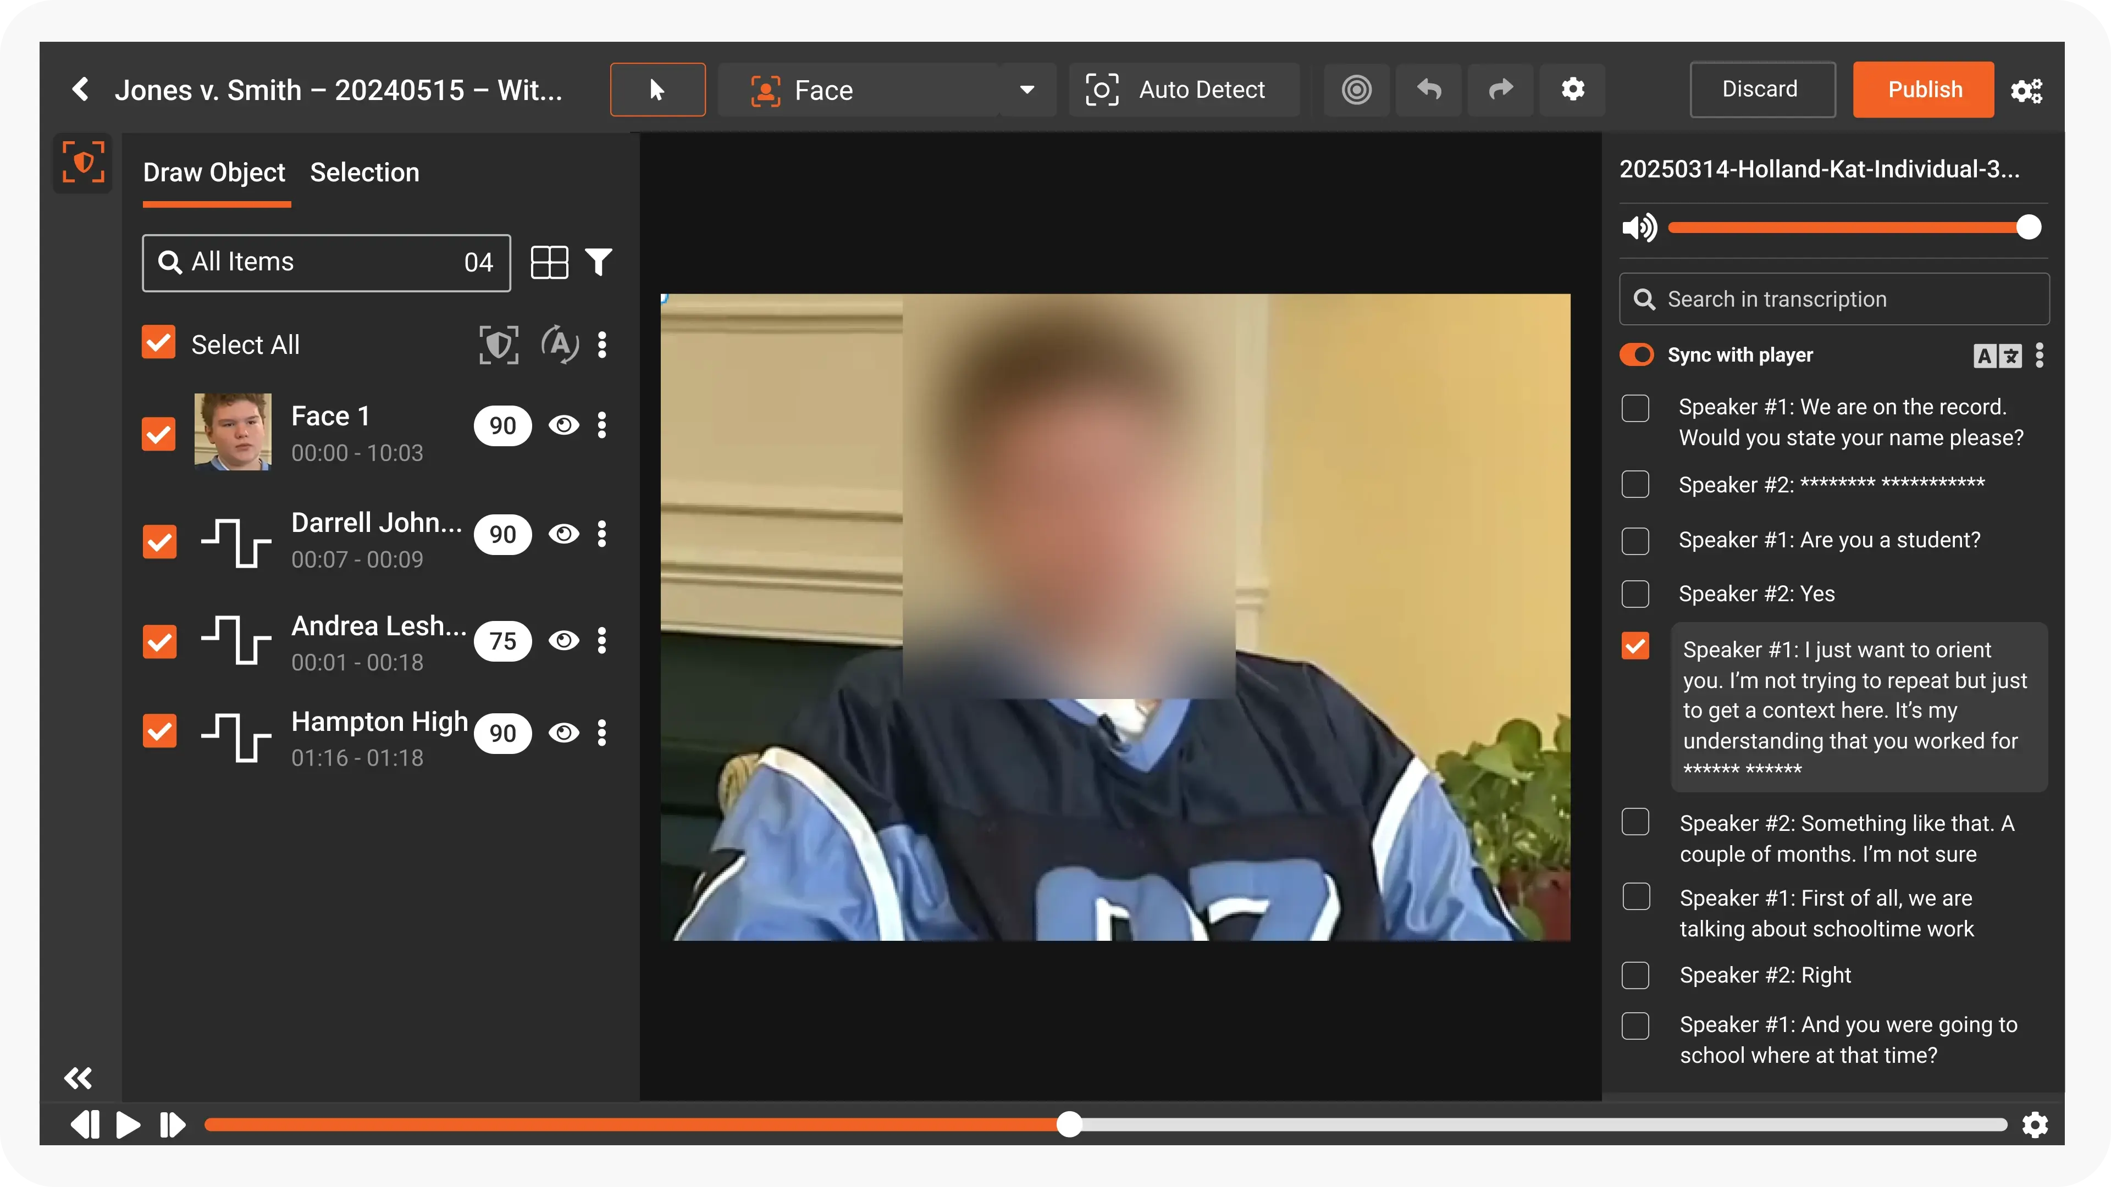This screenshot has width=2111, height=1187.
Task: Switch to the Draw Object tab
Action: click(214, 172)
